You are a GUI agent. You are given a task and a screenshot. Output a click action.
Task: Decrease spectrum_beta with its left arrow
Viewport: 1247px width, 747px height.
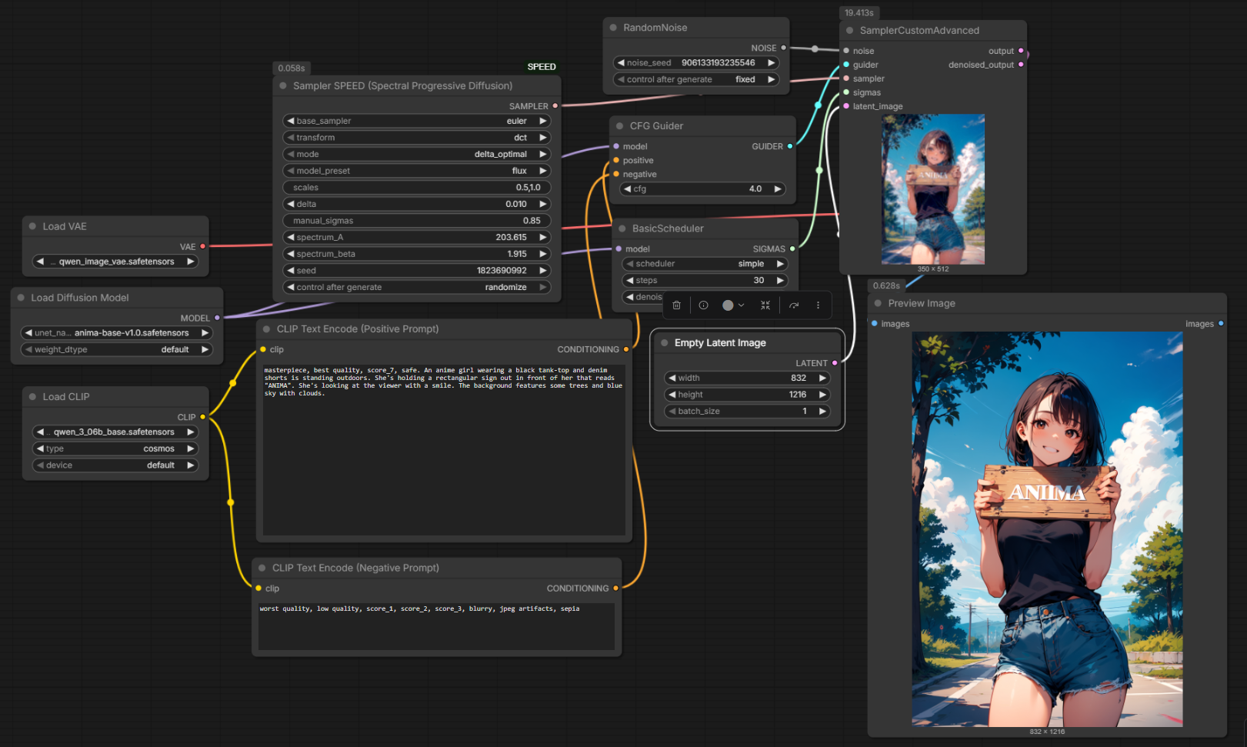tap(291, 254)
